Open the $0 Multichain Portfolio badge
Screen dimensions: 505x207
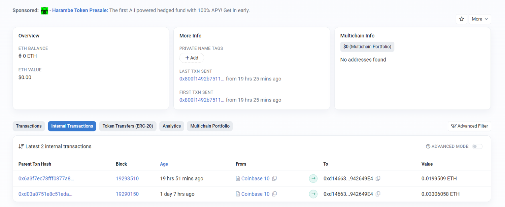[x=367, y=47]
